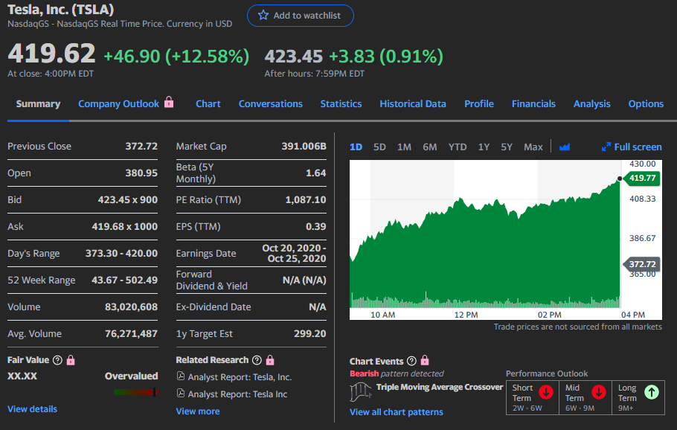
Task: Click the Tesla, Inc. (TSLA) title
Action: tap(61, 10)
